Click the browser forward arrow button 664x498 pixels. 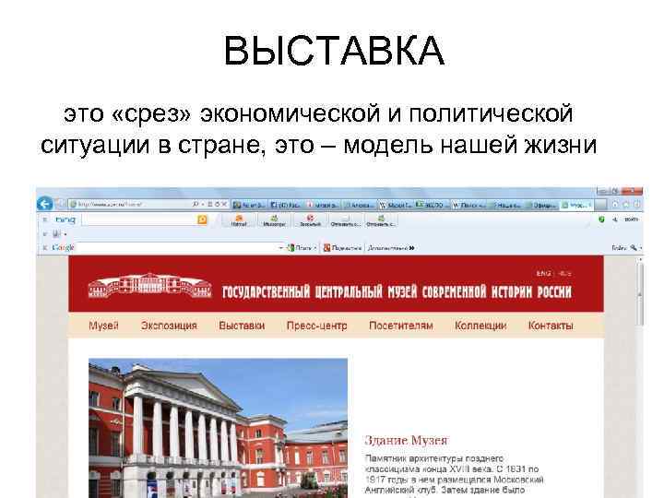pyautogui.click(x=62, y=204)
